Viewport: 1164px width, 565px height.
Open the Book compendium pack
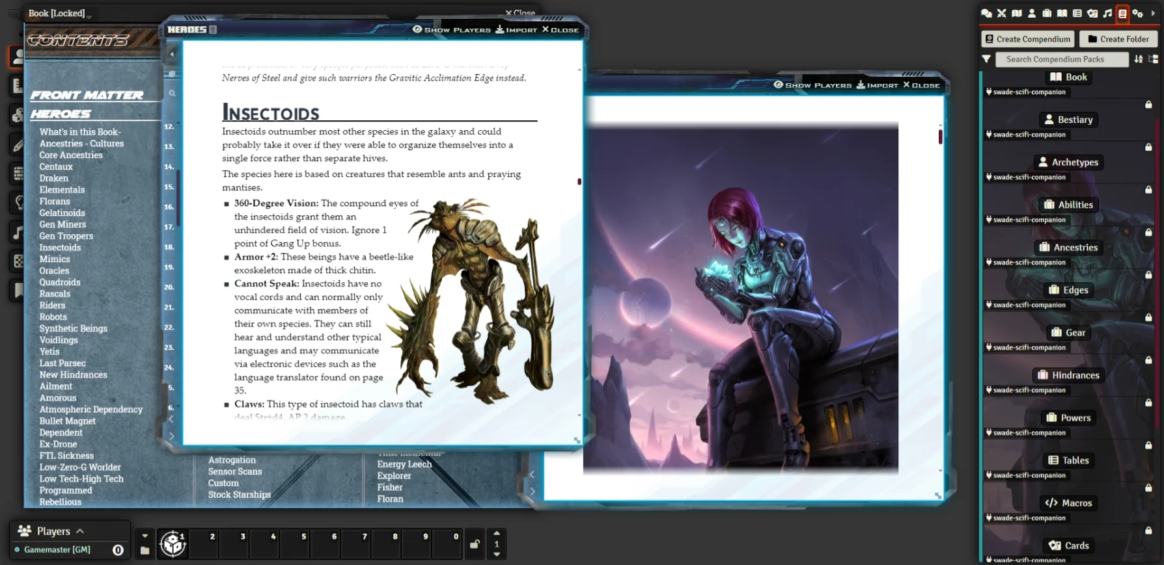click(1068, 77)
